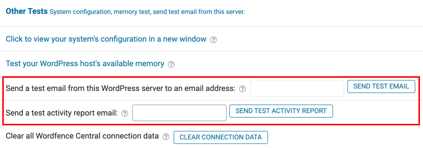
Task: Click the SEND TEST EMAIL button
Action: [381, 86]
